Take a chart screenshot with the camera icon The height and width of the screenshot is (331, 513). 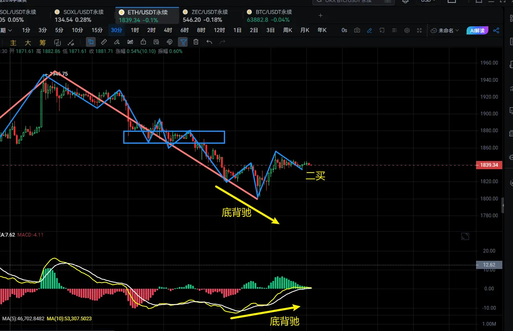click(x=357, y=30)
